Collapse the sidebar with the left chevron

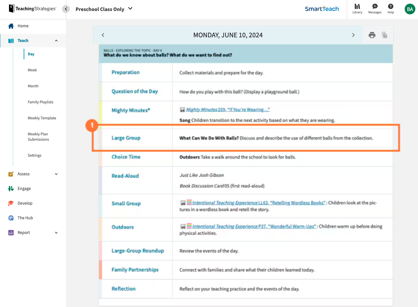point(66,9)
